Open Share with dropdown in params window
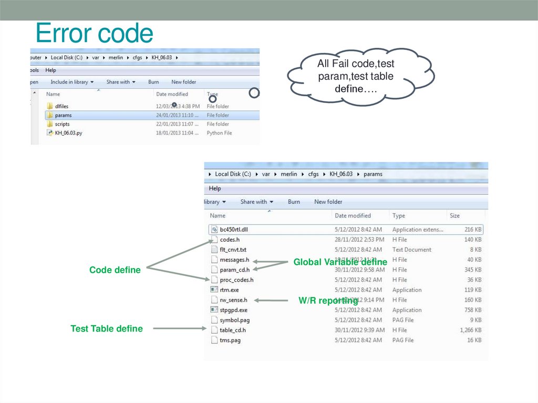This screenshot has width=538, height=403. pos(256,202)
